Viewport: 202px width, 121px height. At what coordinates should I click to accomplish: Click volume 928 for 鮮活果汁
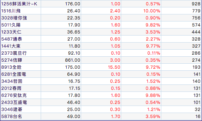(196, 4)
